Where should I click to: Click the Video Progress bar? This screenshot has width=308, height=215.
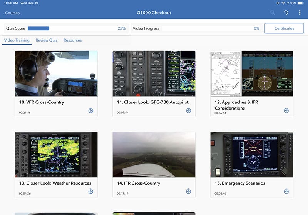207,28
